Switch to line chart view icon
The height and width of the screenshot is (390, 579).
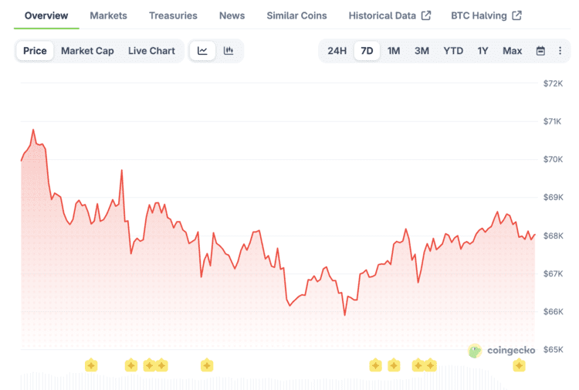click(x=202, y=51)
